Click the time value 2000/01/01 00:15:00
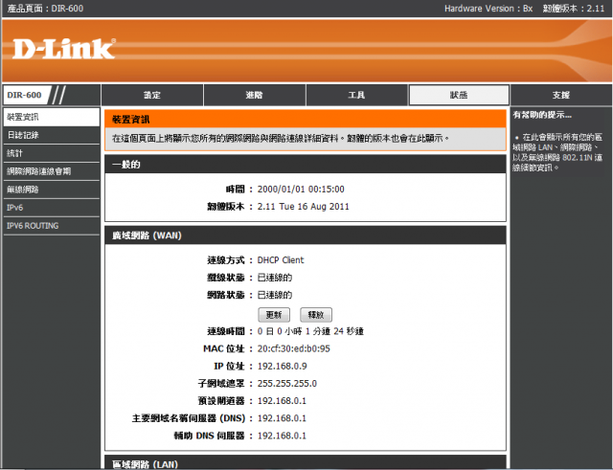Image resolution: width=613 pixels, height=470 pixels. click(x=301, y=190)
